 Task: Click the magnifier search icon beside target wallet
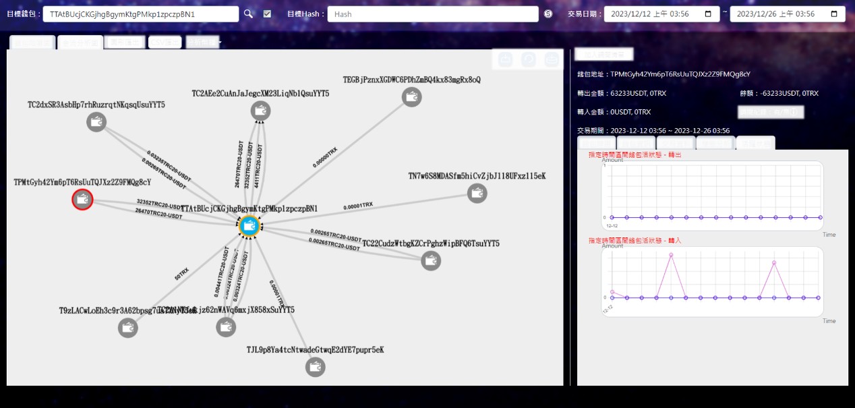coord(248,13)
